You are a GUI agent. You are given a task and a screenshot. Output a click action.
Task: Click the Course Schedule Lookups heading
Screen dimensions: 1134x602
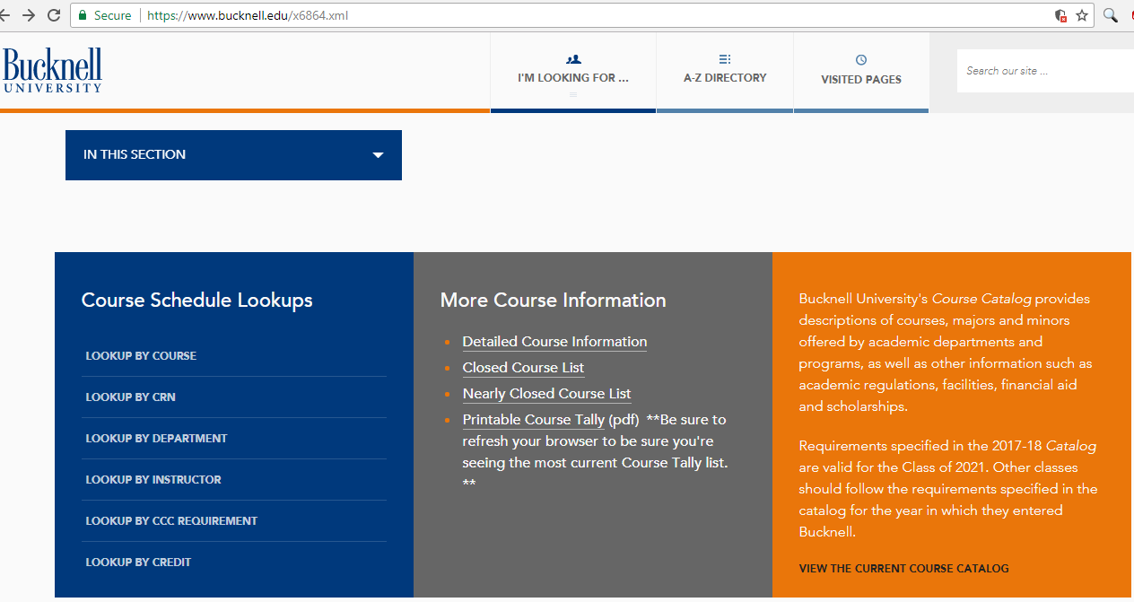(x=197, y=300)
